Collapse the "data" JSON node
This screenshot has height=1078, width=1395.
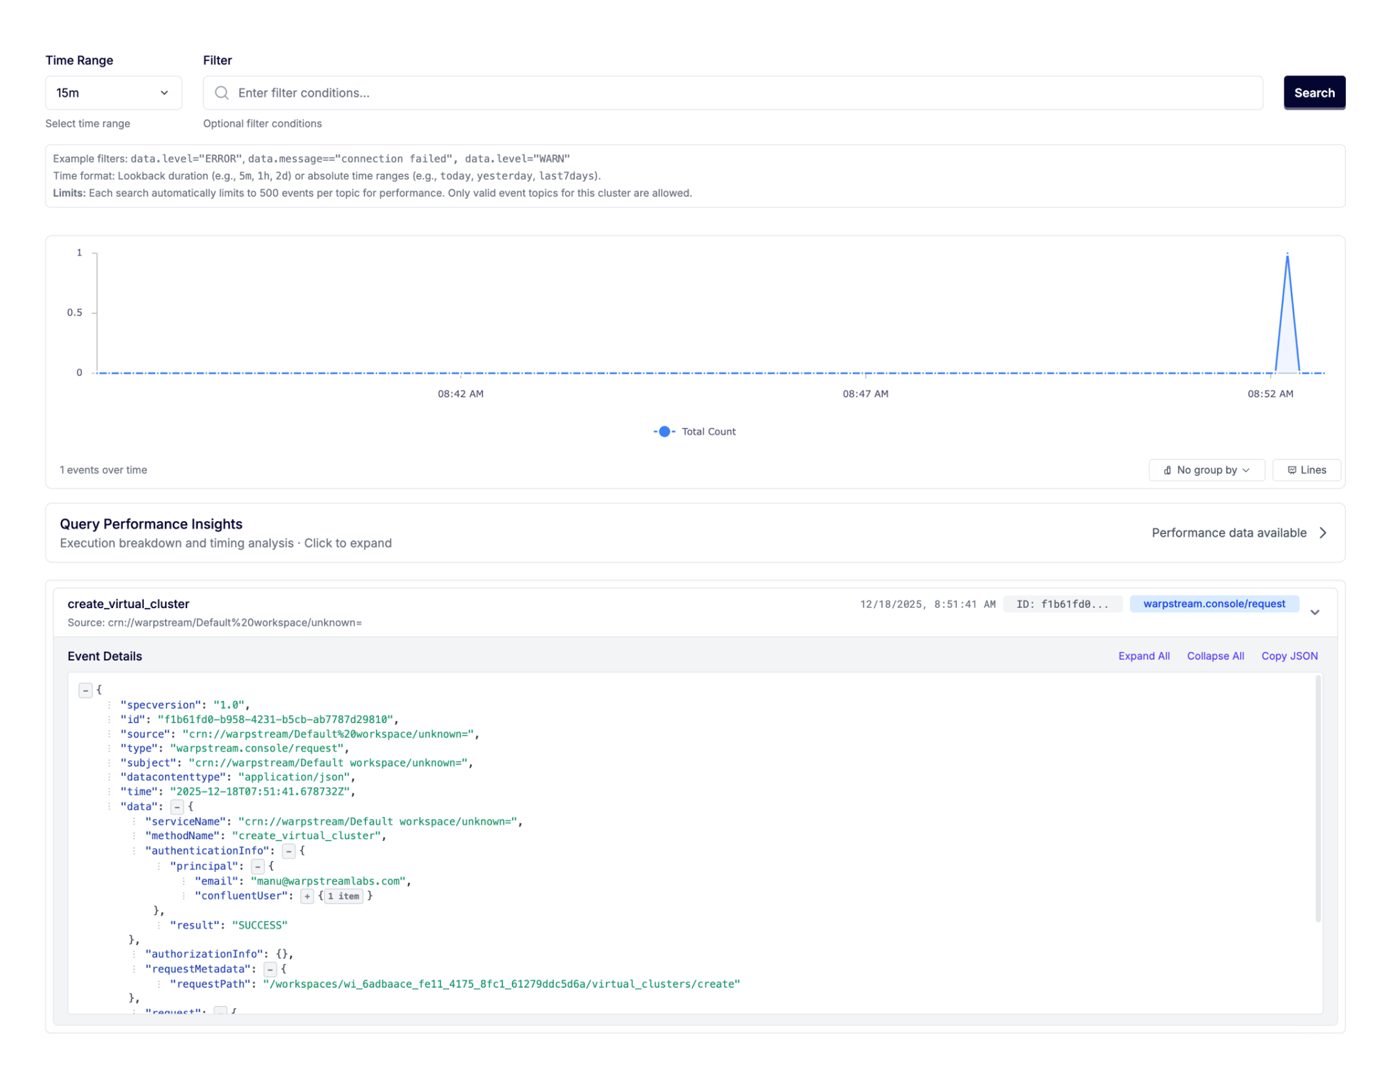tap(177, 807)
